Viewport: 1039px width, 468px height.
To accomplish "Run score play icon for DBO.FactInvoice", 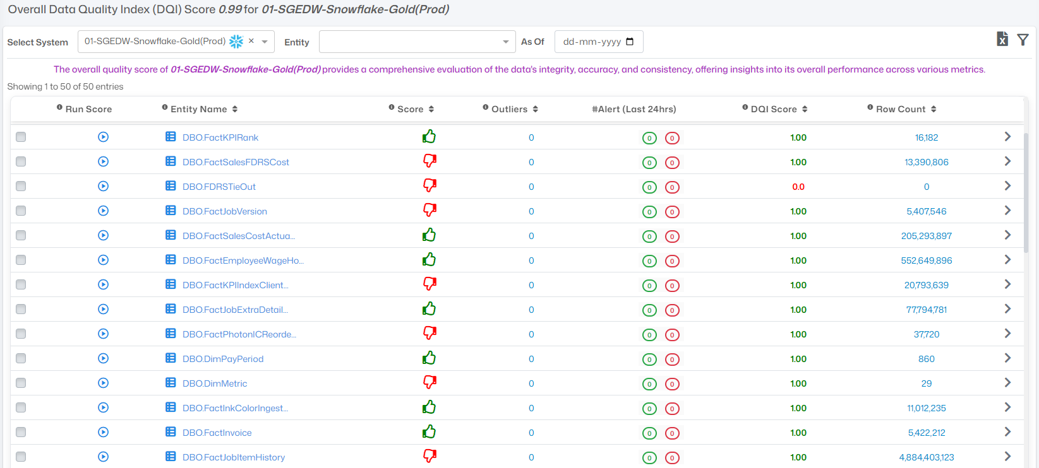I will tap(104, 432).
